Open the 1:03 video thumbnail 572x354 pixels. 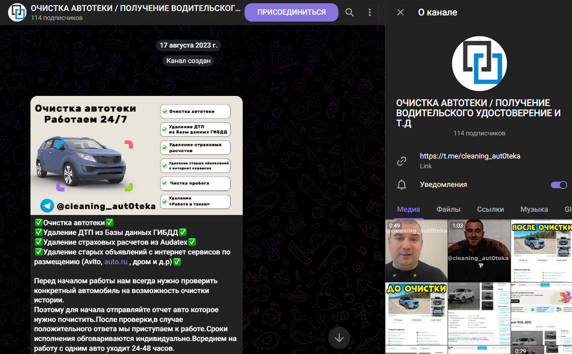pyautogui.click(x=479, y=251)
